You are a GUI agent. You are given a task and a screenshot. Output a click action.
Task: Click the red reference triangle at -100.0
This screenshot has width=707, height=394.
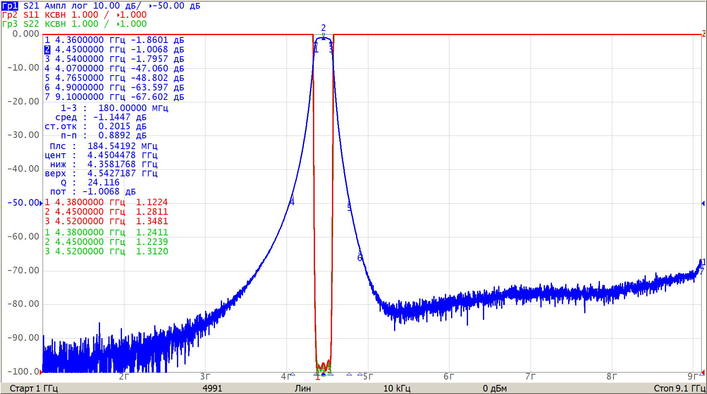tap(41, 372)
